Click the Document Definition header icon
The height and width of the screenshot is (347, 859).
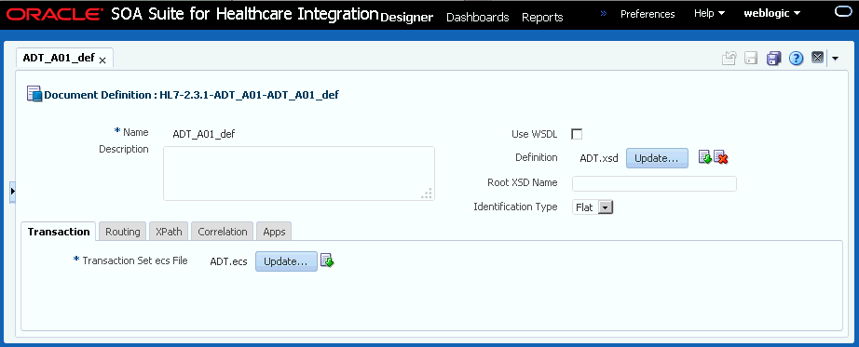(34, 94)
